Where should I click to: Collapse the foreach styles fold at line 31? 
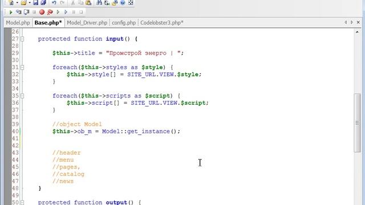[22, 67]
